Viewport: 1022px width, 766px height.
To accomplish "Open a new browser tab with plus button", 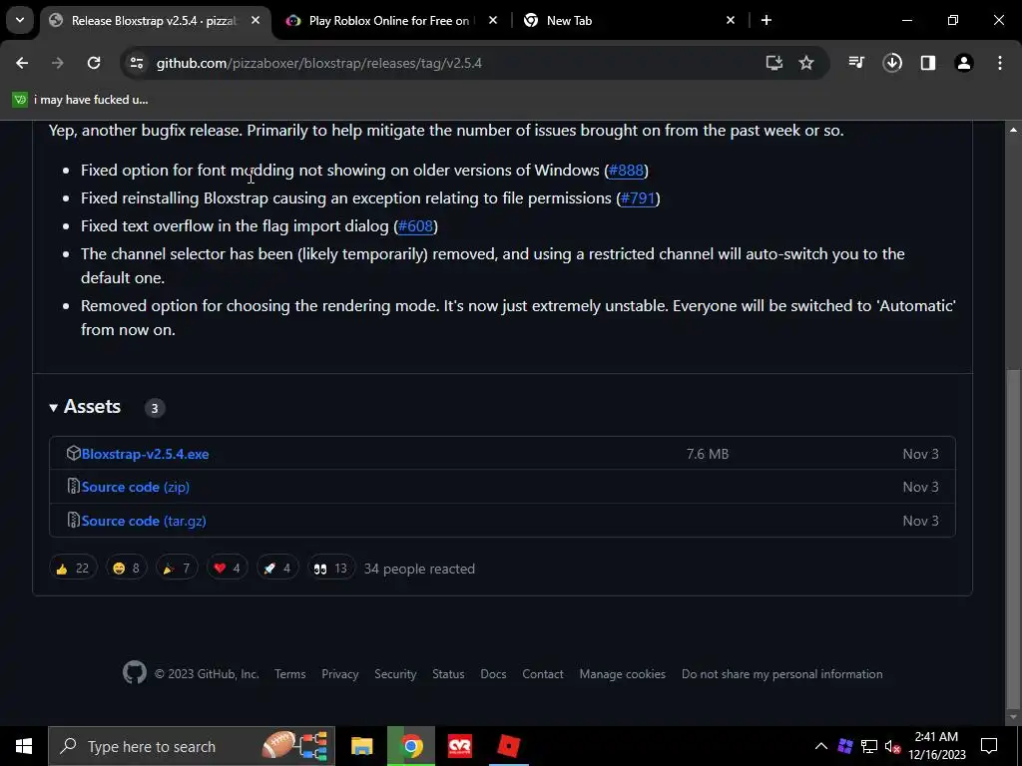I will point(766,21).
